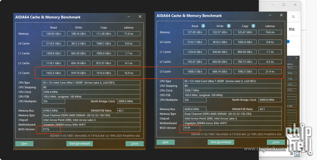Select the large thumbnail view icon
The width and height of the screenshot is (317, 160).
tap(297, 154)
